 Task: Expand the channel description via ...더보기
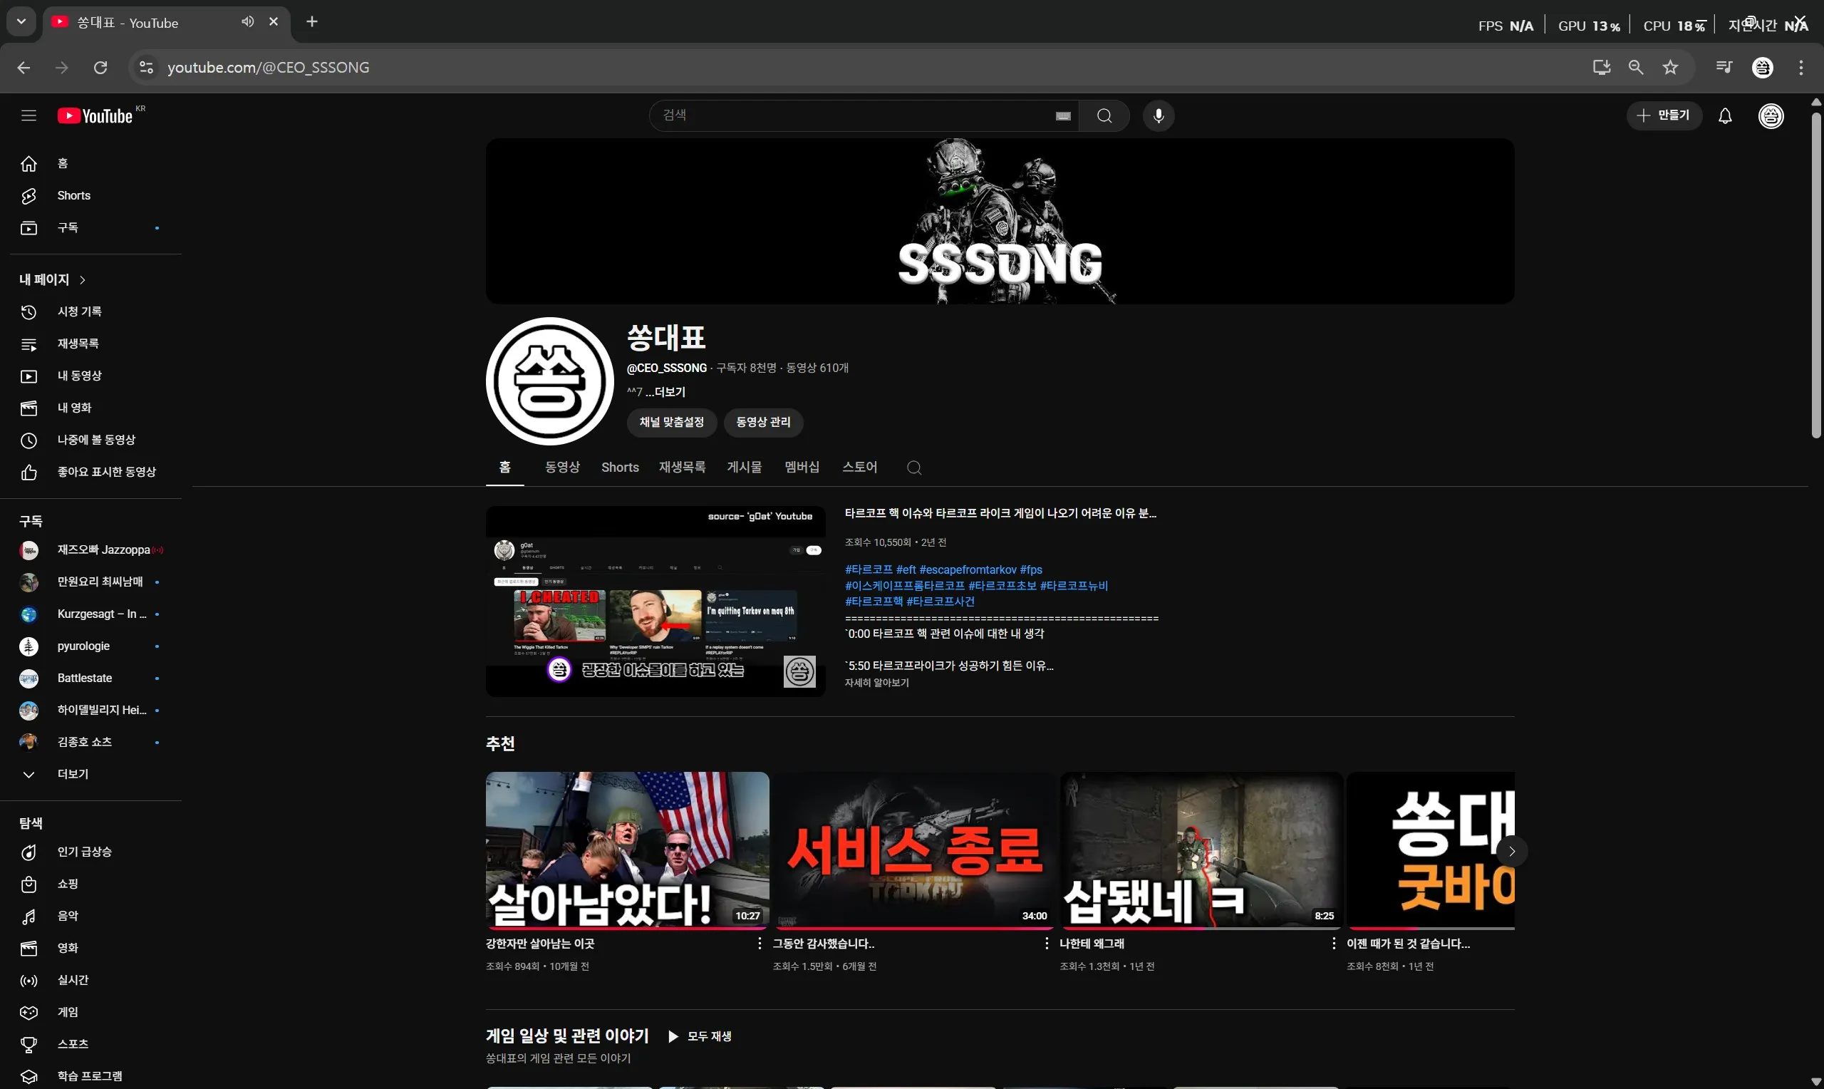(x=666, y=391)
